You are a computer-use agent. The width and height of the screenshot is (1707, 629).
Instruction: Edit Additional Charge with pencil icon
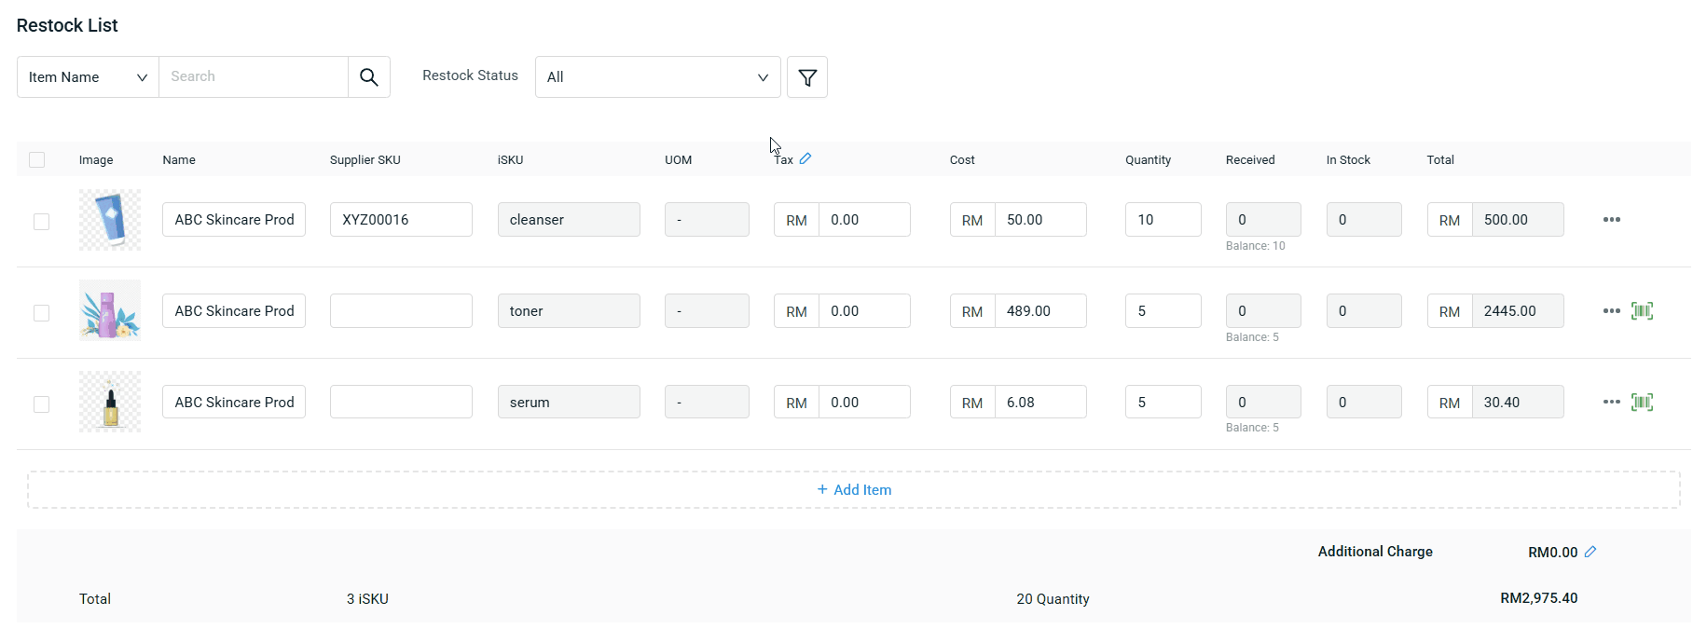[x=1590, y=552]
